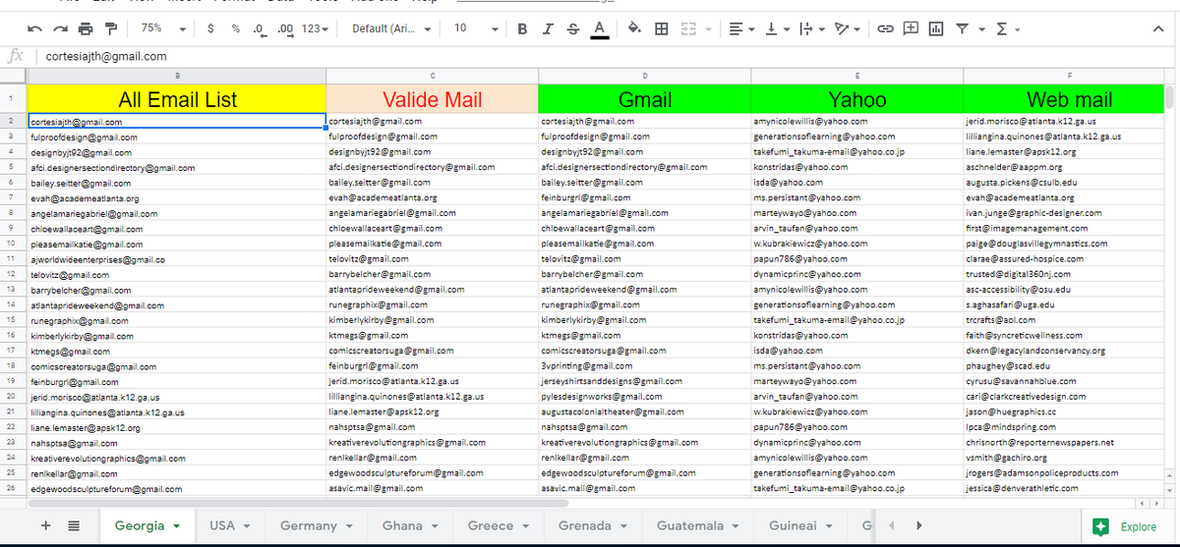This screenshot has width=1180, height=547.
Task: Click the Merge cells icon
Action: coord(688,28)
